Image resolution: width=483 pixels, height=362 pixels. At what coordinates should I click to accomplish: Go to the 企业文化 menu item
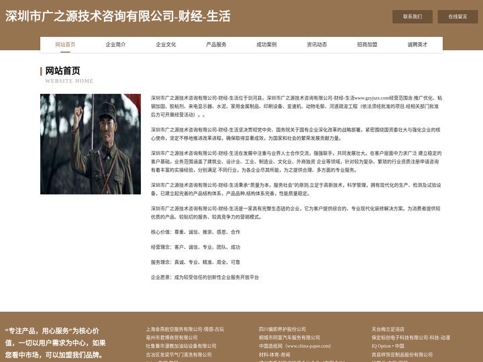pyautogui.click(x=166, y=45)
